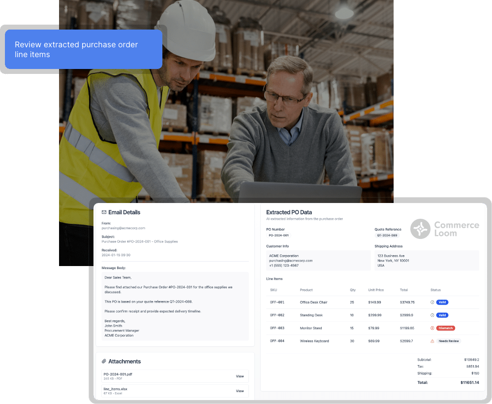
Task: Click the error icon on the Monitor Stand row
Action: 432,328
